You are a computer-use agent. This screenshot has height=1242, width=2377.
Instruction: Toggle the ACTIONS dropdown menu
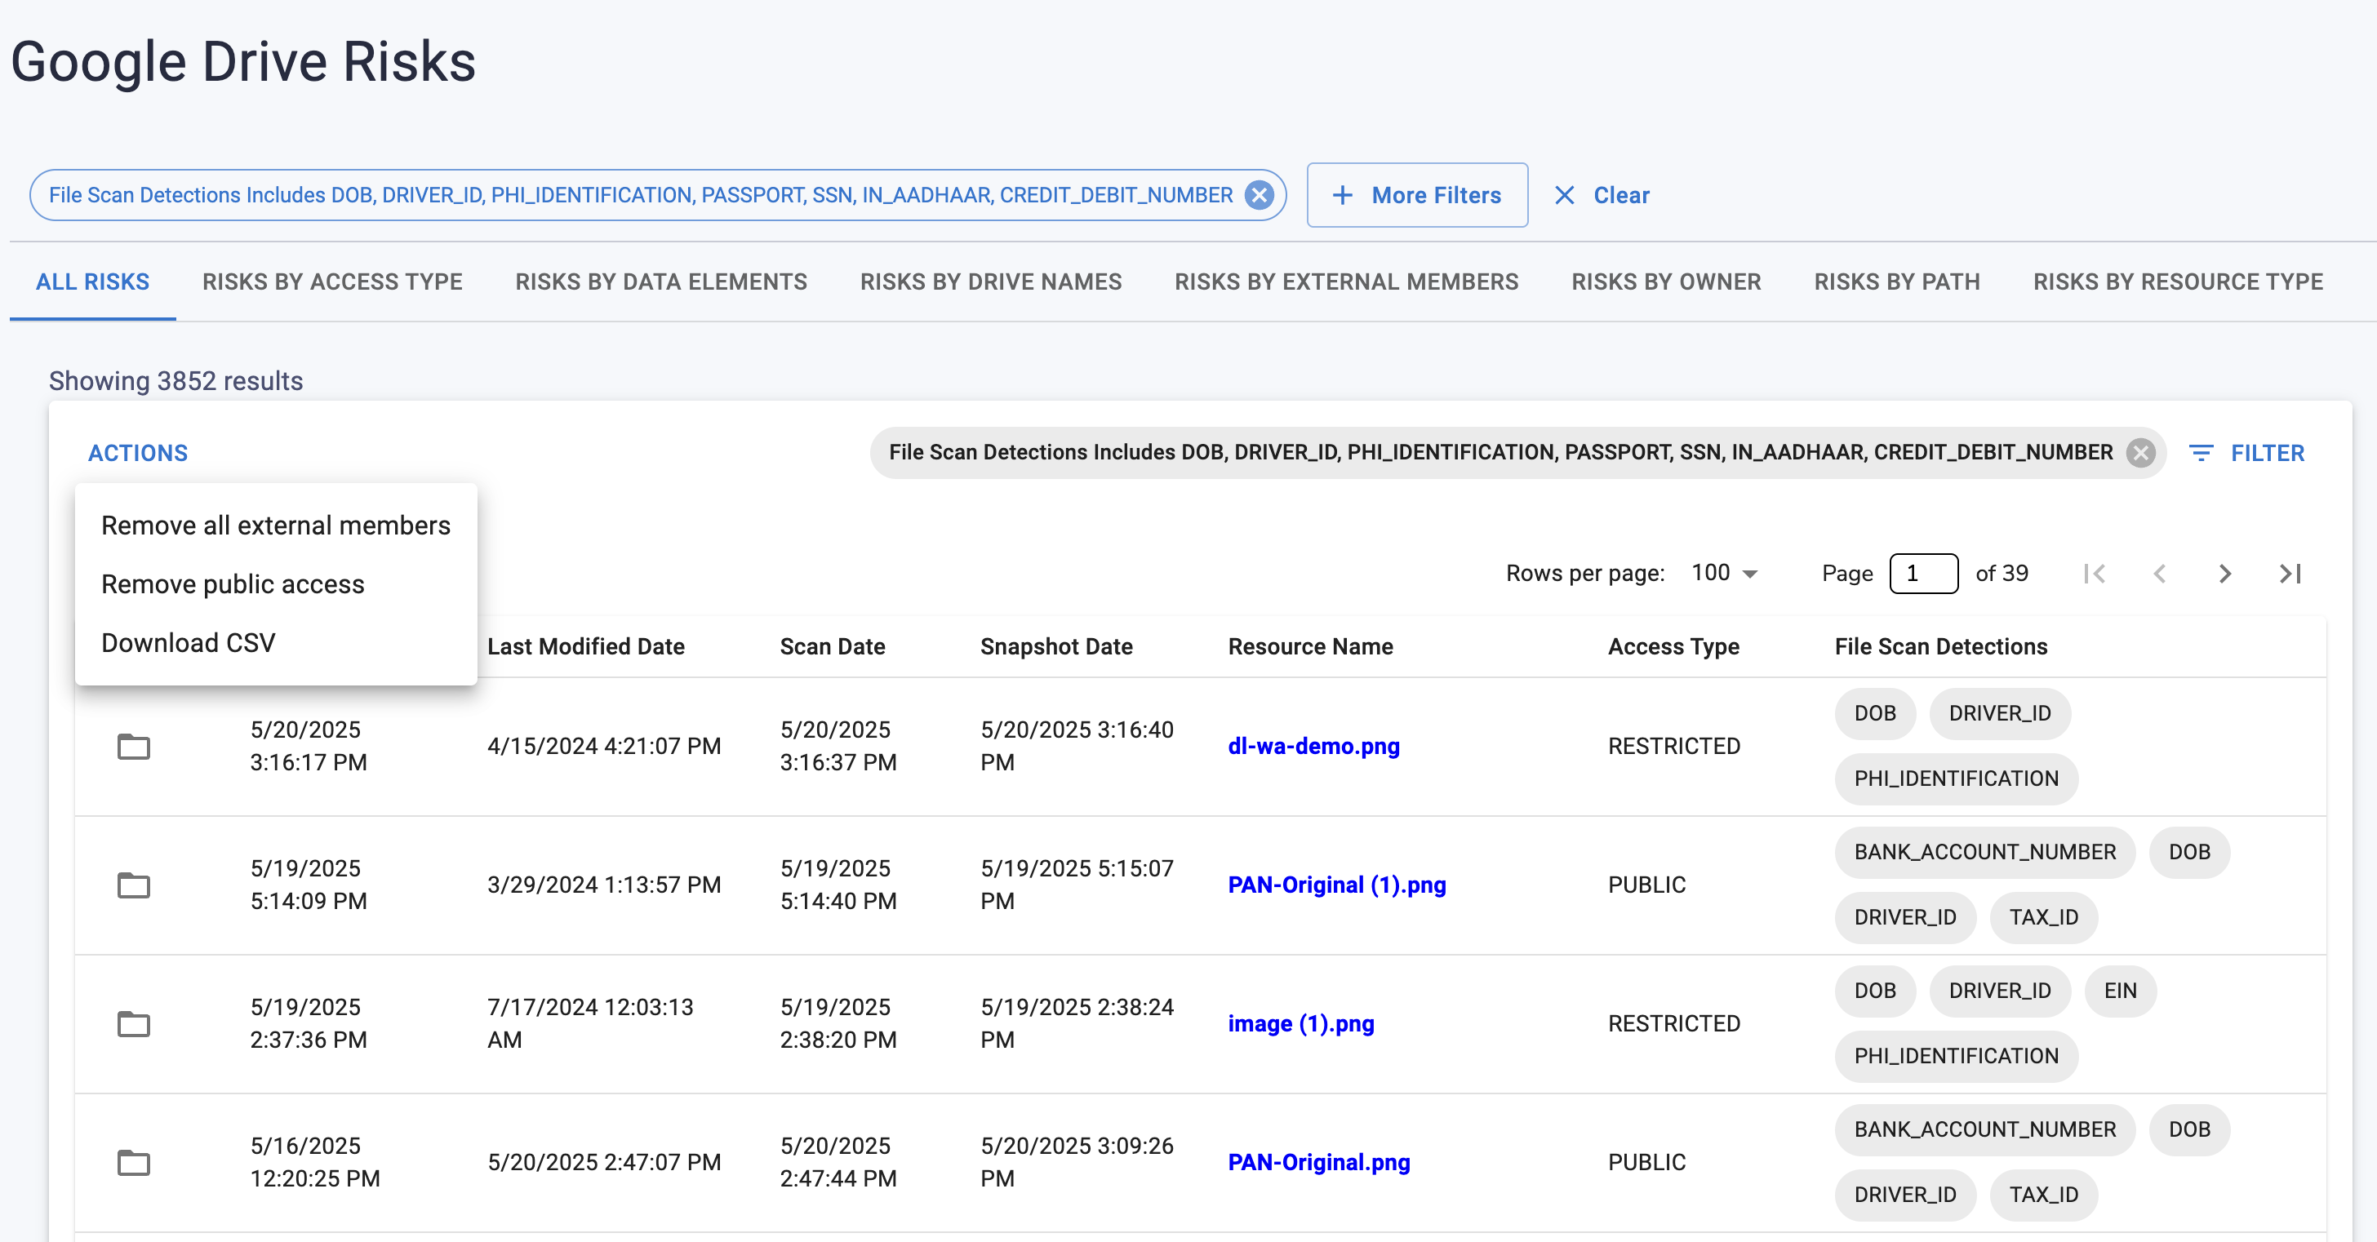click(137, 453)
